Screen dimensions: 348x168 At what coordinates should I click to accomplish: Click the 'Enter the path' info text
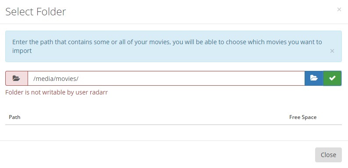point(167,46)
